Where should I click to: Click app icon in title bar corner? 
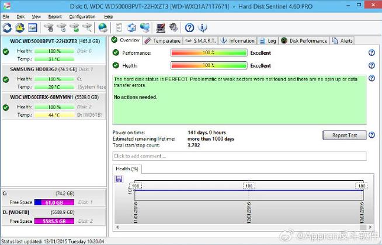pos(7,6)
